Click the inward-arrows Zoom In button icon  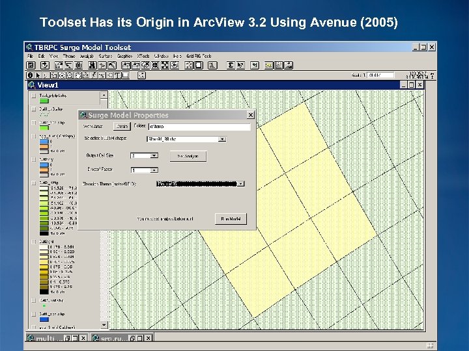(x=155, y=65)
